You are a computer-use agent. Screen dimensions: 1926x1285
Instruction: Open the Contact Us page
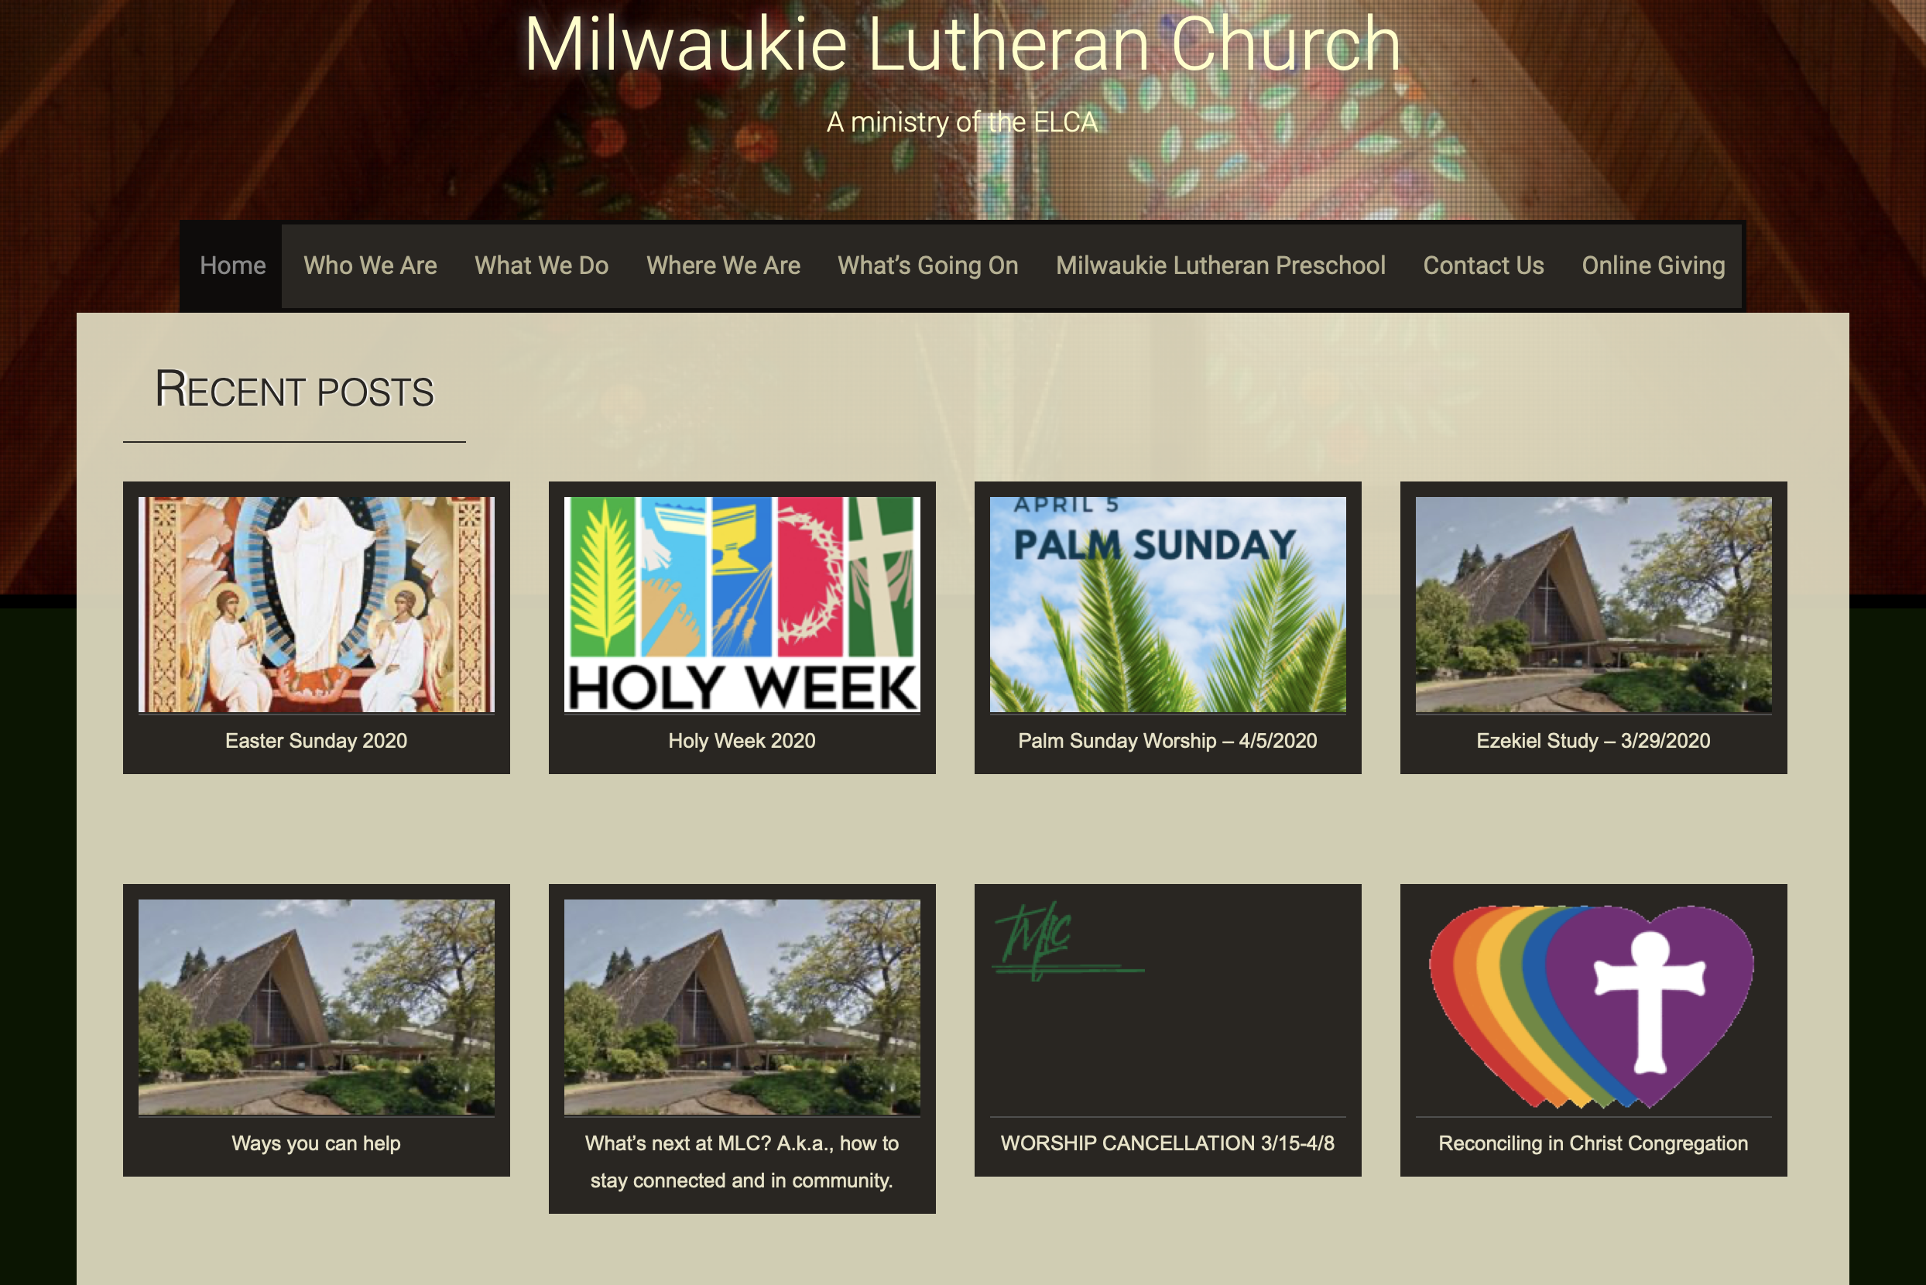pos(1483,266)
